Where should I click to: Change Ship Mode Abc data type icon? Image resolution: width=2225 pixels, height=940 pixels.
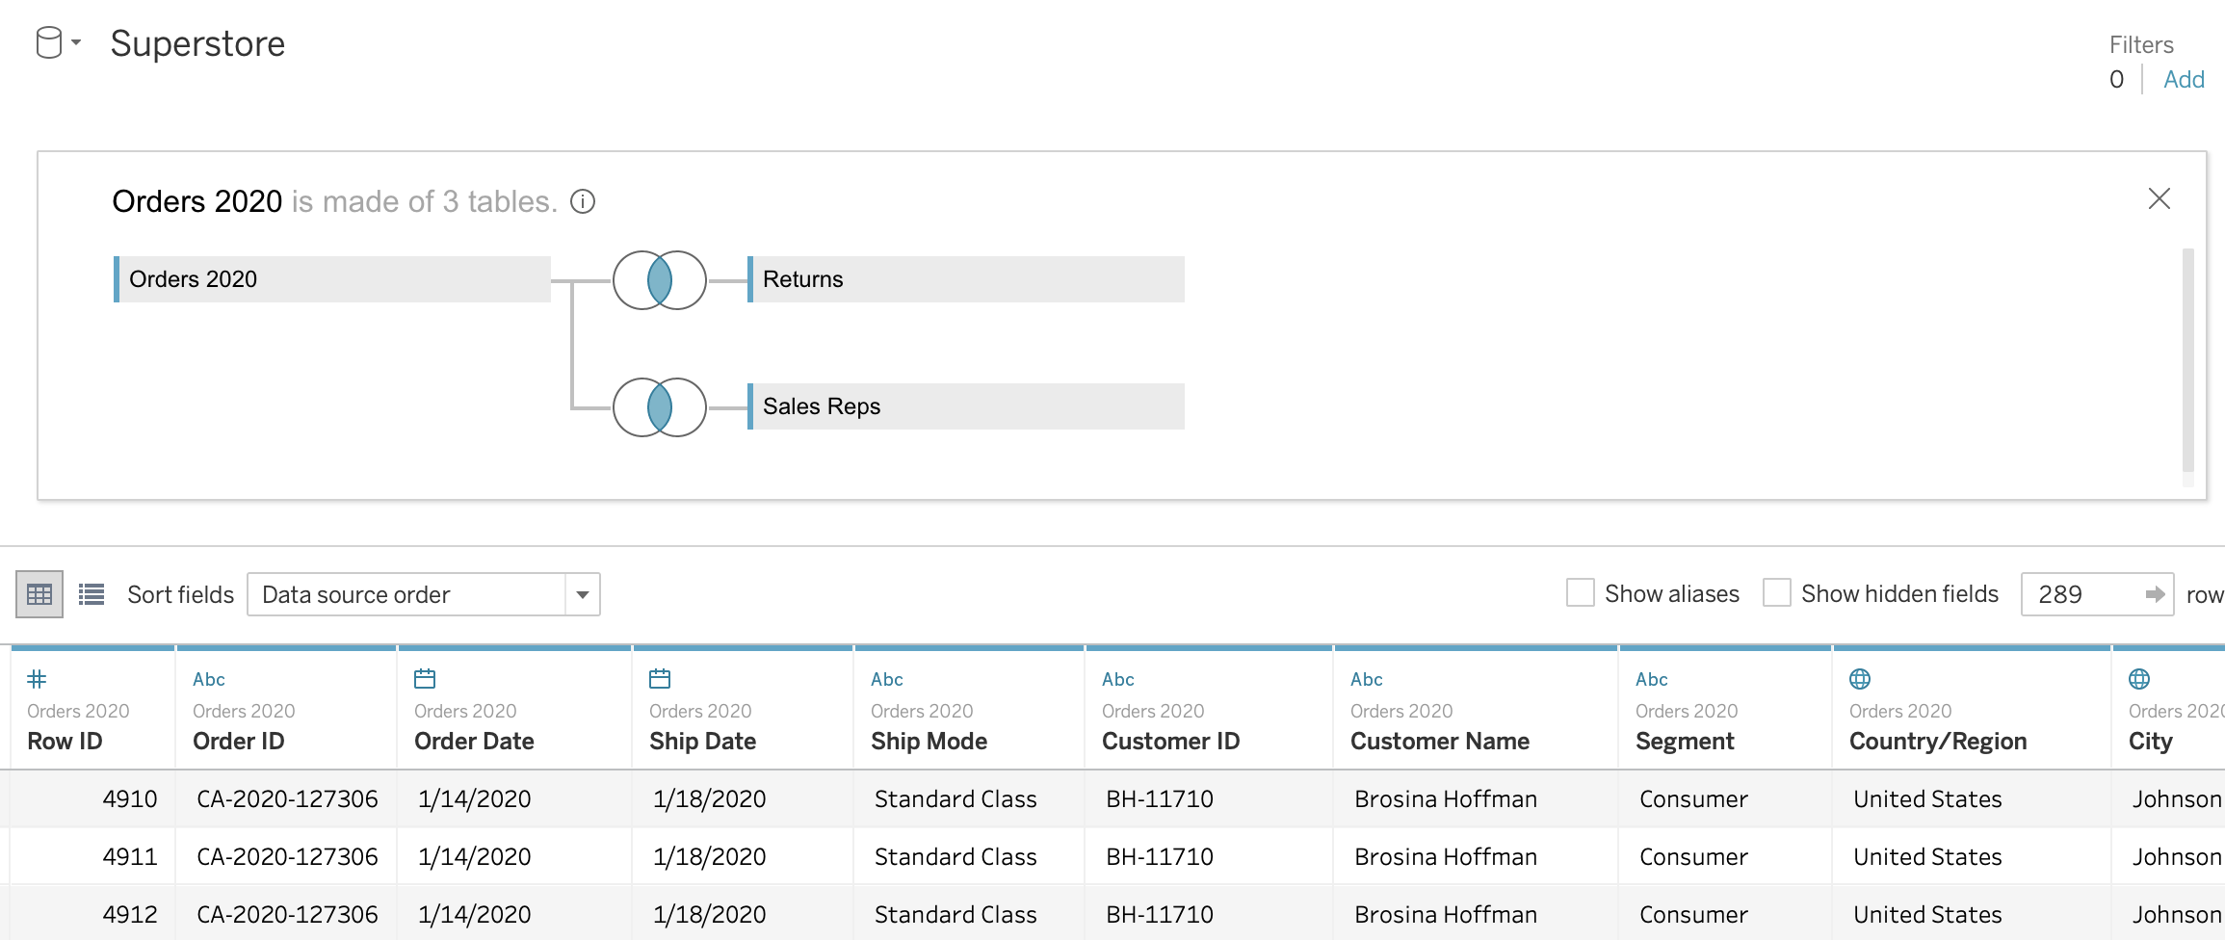(887, 679)
